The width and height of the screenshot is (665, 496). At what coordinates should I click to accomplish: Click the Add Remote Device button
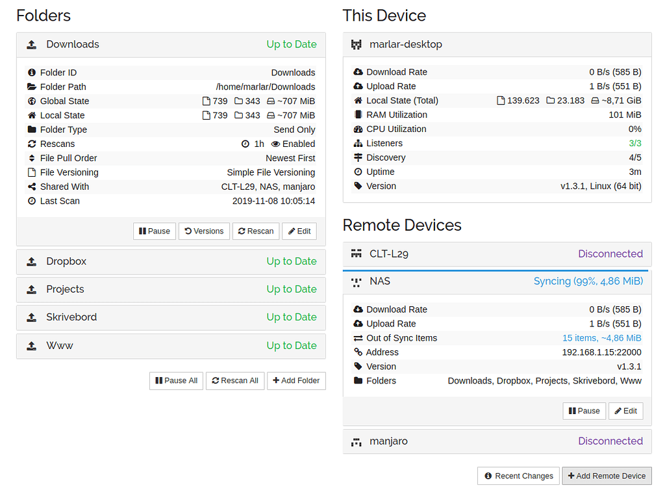click(x=607, y=476)
